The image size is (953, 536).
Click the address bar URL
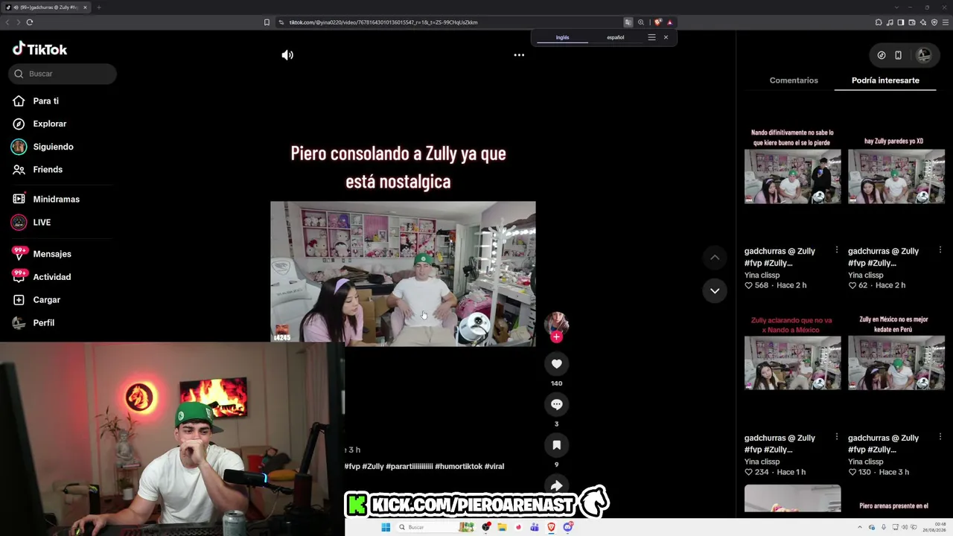[383, 22]
